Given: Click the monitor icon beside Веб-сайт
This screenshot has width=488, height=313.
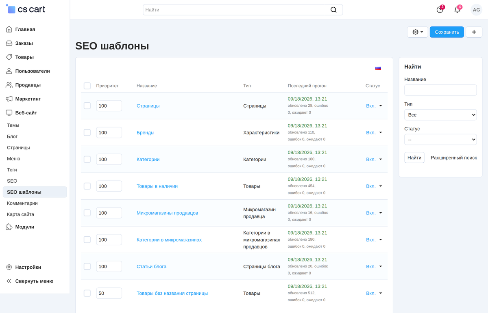Looking at the screenshot, I should [9, 112].
